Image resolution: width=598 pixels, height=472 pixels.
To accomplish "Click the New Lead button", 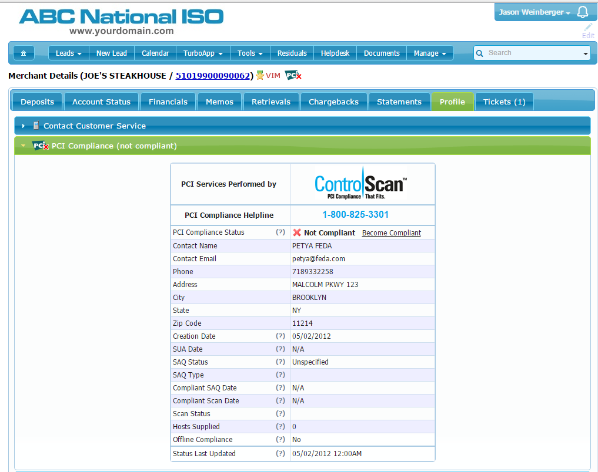I will [112, 53].
